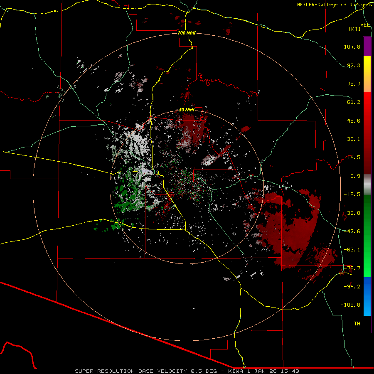Select the 30.1 scale value
This screenshot has height=374, width=374.
[354, 139]
